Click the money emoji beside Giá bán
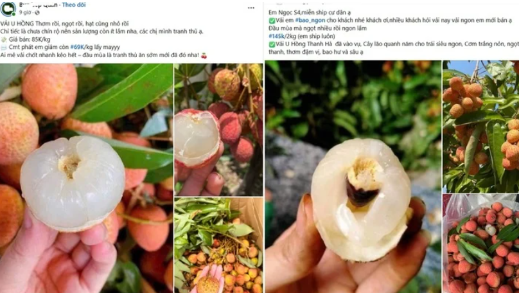This screenshot has height=293, width=519. click(x=4, y=39)
